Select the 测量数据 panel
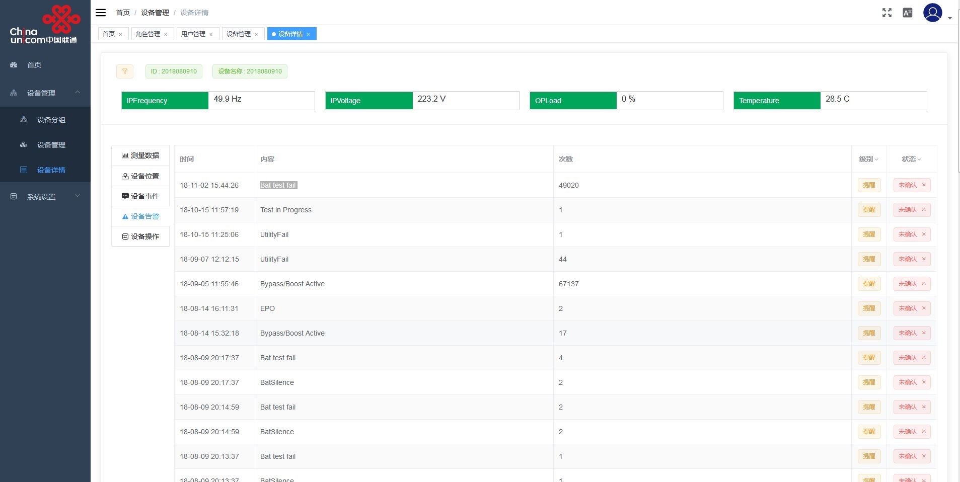960x482 pixels. (x=140, y=155)
